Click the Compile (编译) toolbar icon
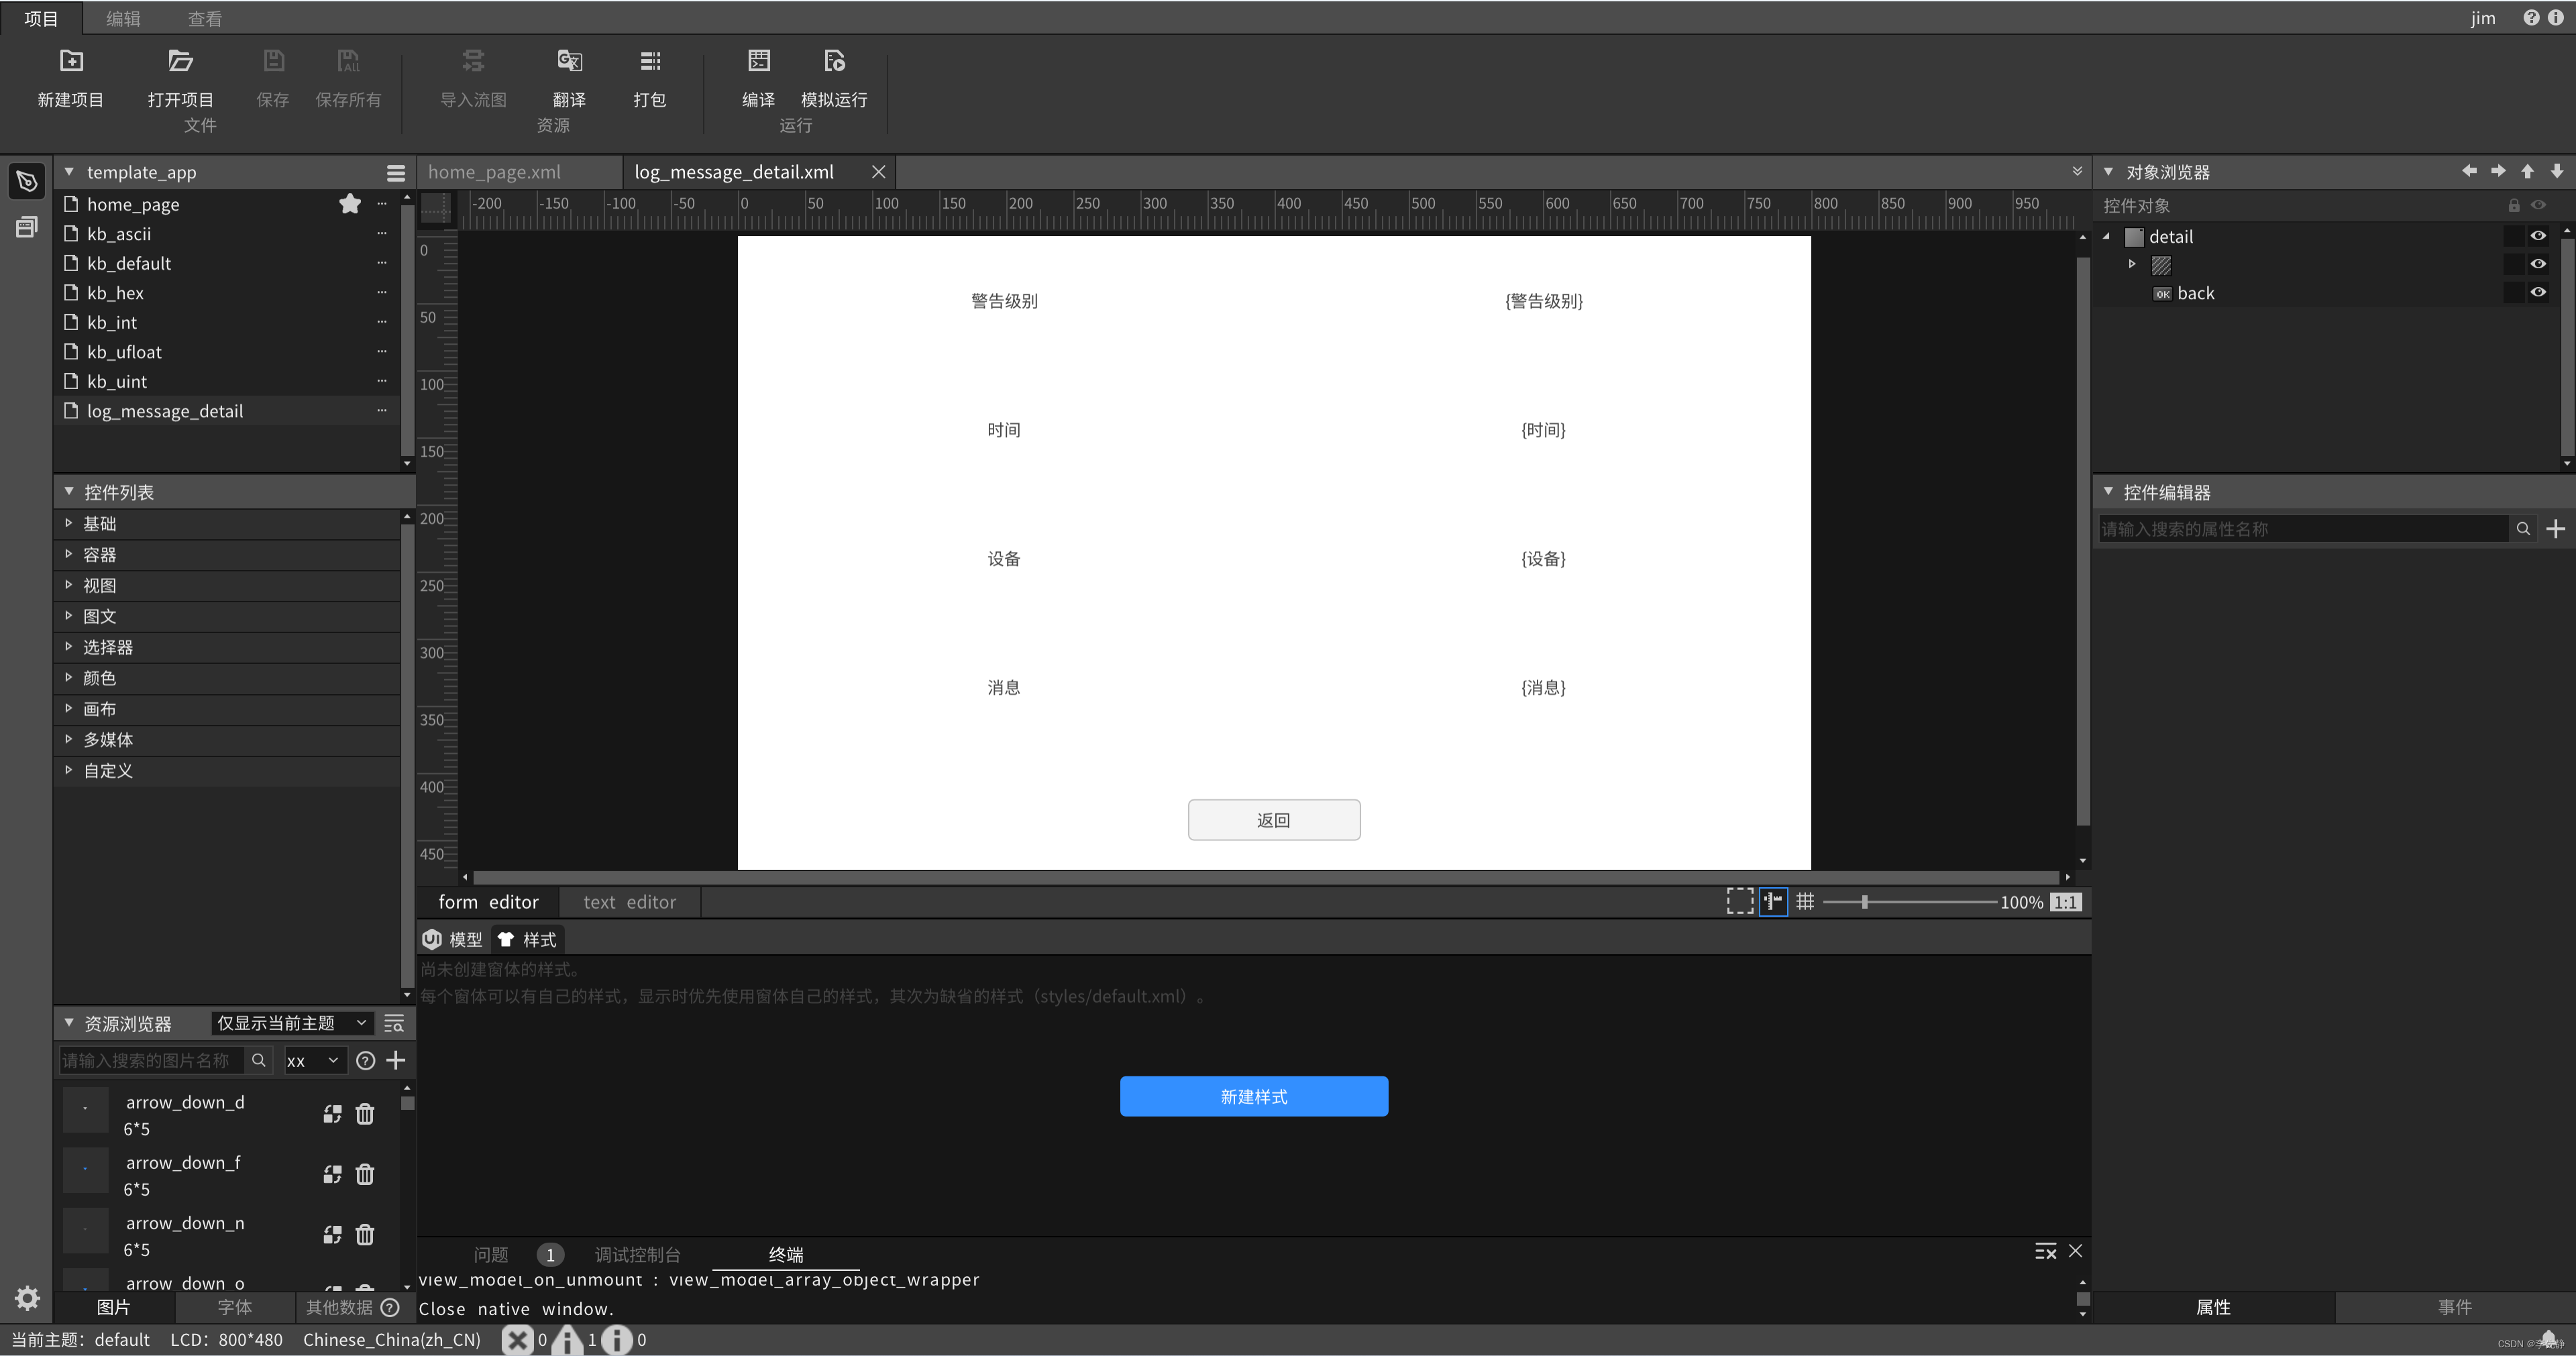Image resolution: width=2576 pixels, height=1356 pixels. [x=759, y=61]
